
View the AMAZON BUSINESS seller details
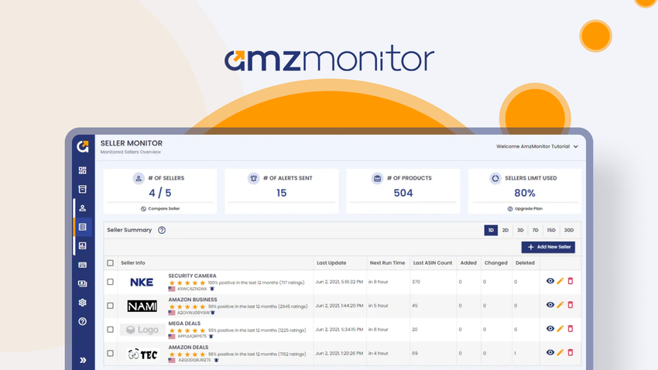[550, 305]
